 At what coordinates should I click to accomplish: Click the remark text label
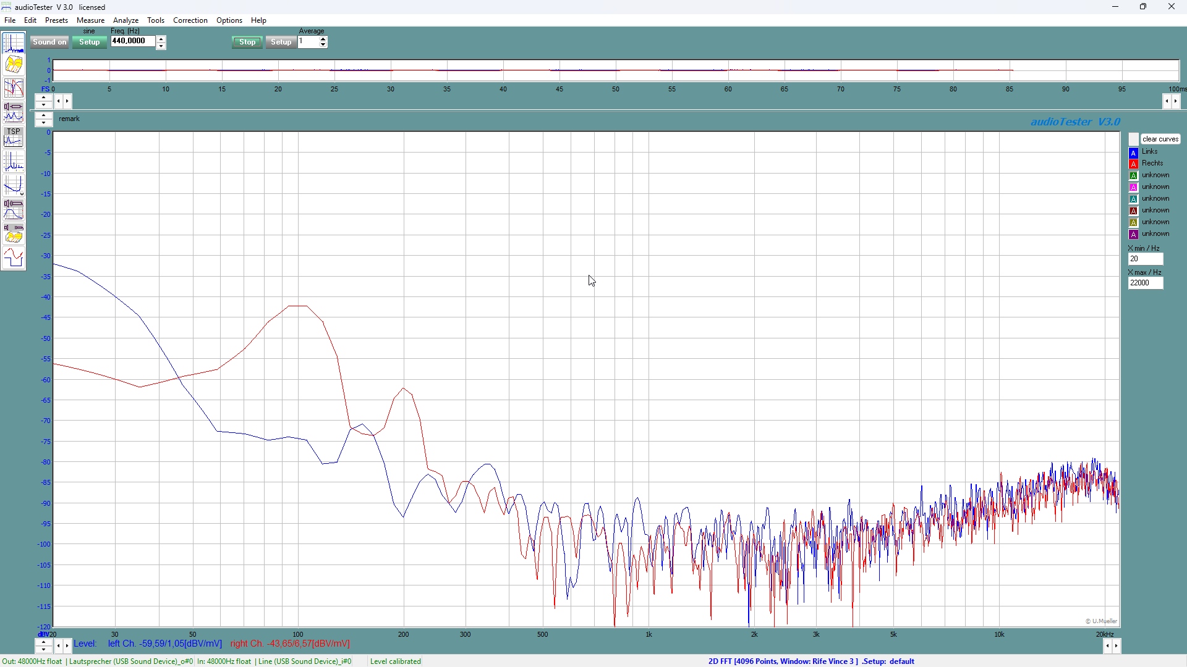(70, 119)
